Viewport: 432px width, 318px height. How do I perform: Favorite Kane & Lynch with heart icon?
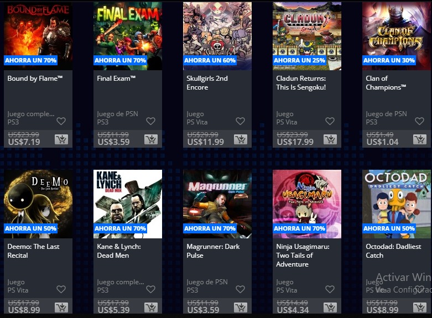click(x=150, y=289)
